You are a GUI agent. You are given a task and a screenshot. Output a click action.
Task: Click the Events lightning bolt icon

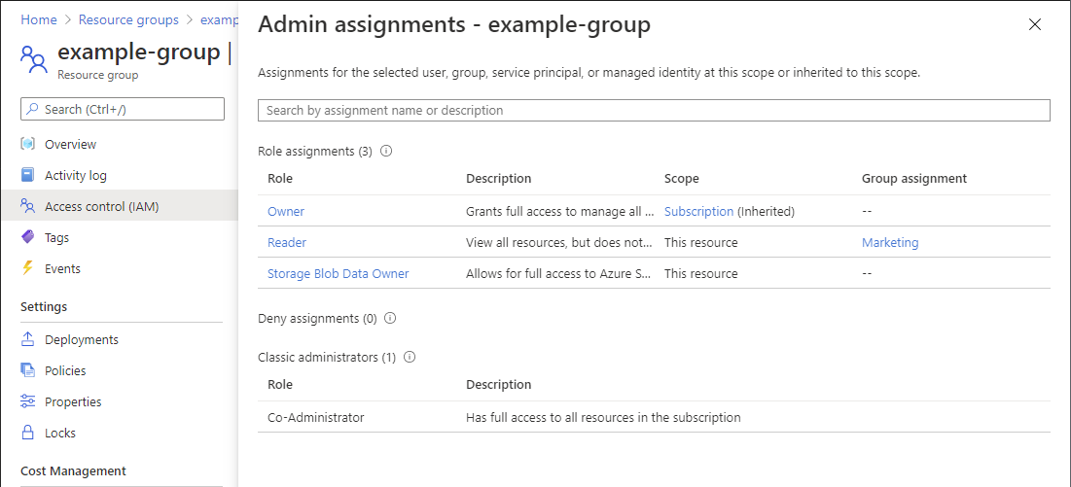coord(28,268)
